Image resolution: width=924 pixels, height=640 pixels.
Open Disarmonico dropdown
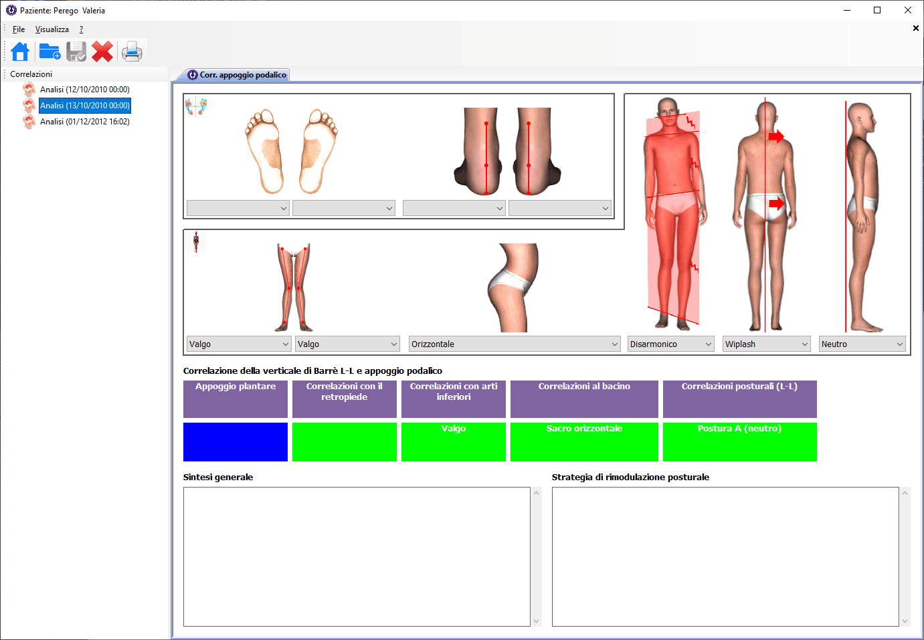671,344
